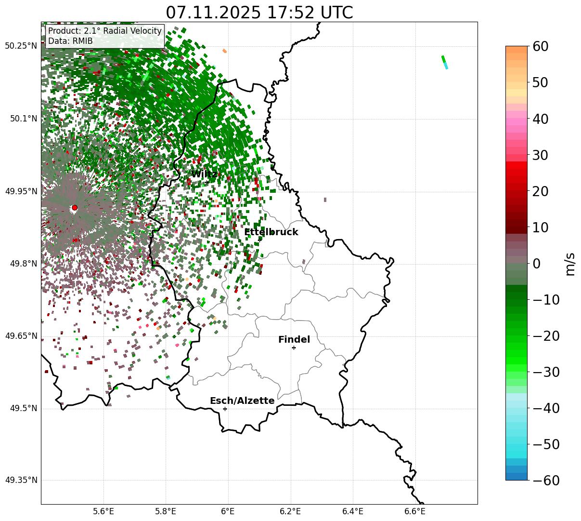Click the 'Data: RMIB' label
Image resolution: width=581 pixels, height=521 pixels.
[70, 41]
